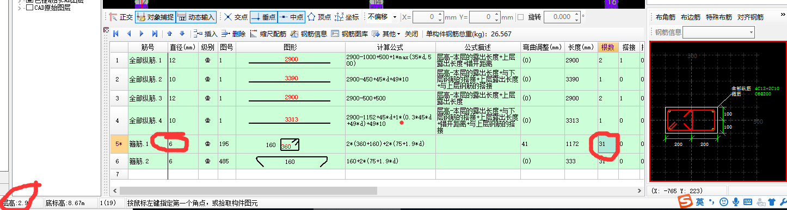This screenshot has height=210, width=787.
Task: Increase the X value with the up stepper
Action: coord(440,15)
